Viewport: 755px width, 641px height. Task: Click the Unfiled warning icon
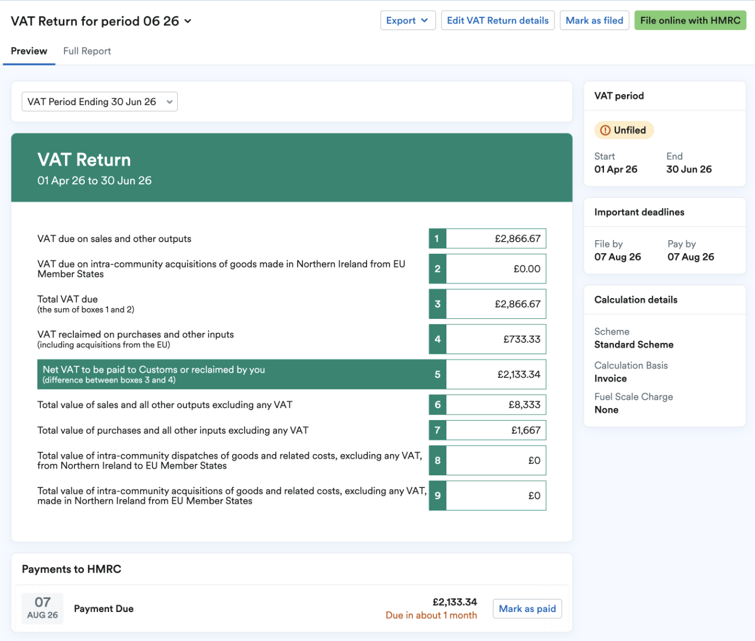pyautogui.click(x=605, y=130)
